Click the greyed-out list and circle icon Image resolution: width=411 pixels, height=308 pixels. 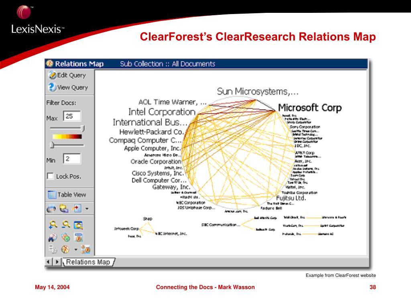[x=53, y=249]
